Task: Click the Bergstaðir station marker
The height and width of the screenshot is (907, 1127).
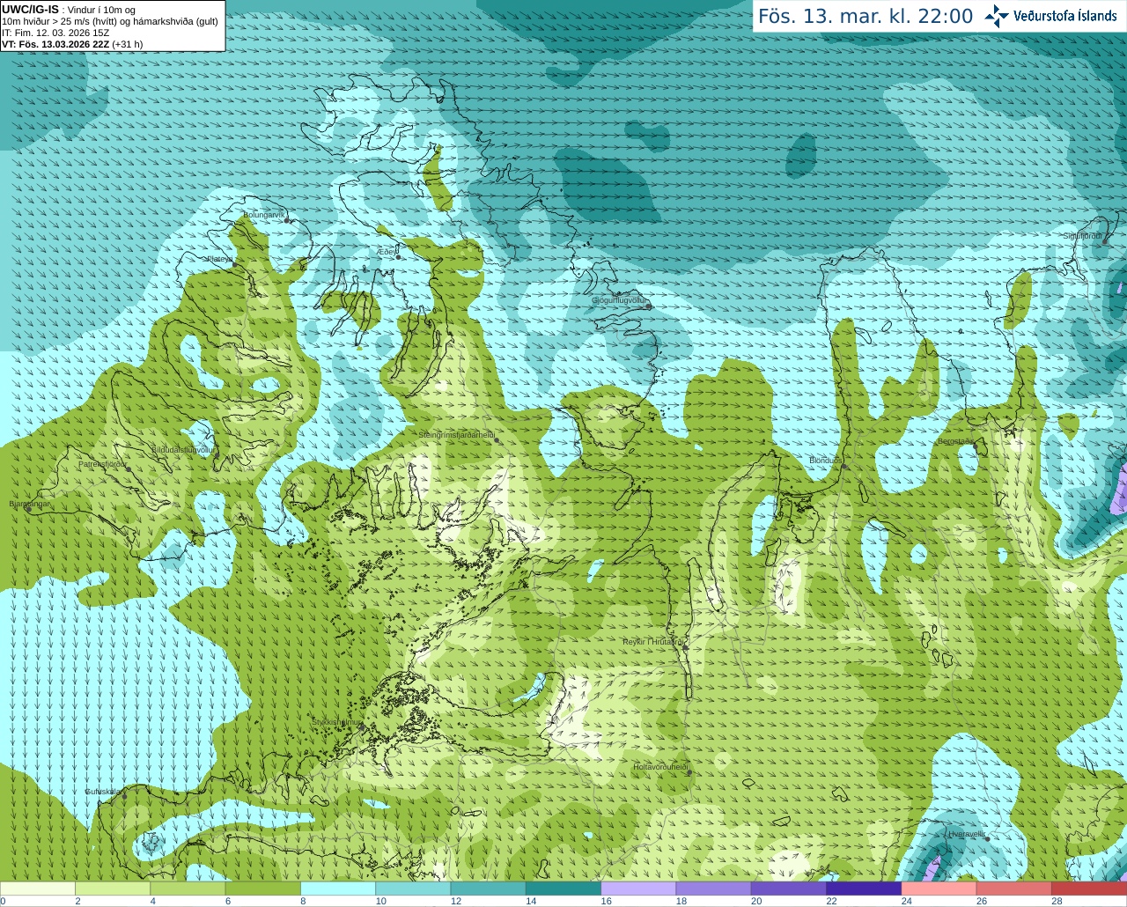Action: click(x=976, y=447)
